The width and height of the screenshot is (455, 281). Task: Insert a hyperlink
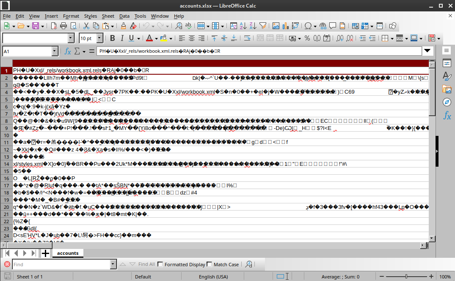point(323,26)
